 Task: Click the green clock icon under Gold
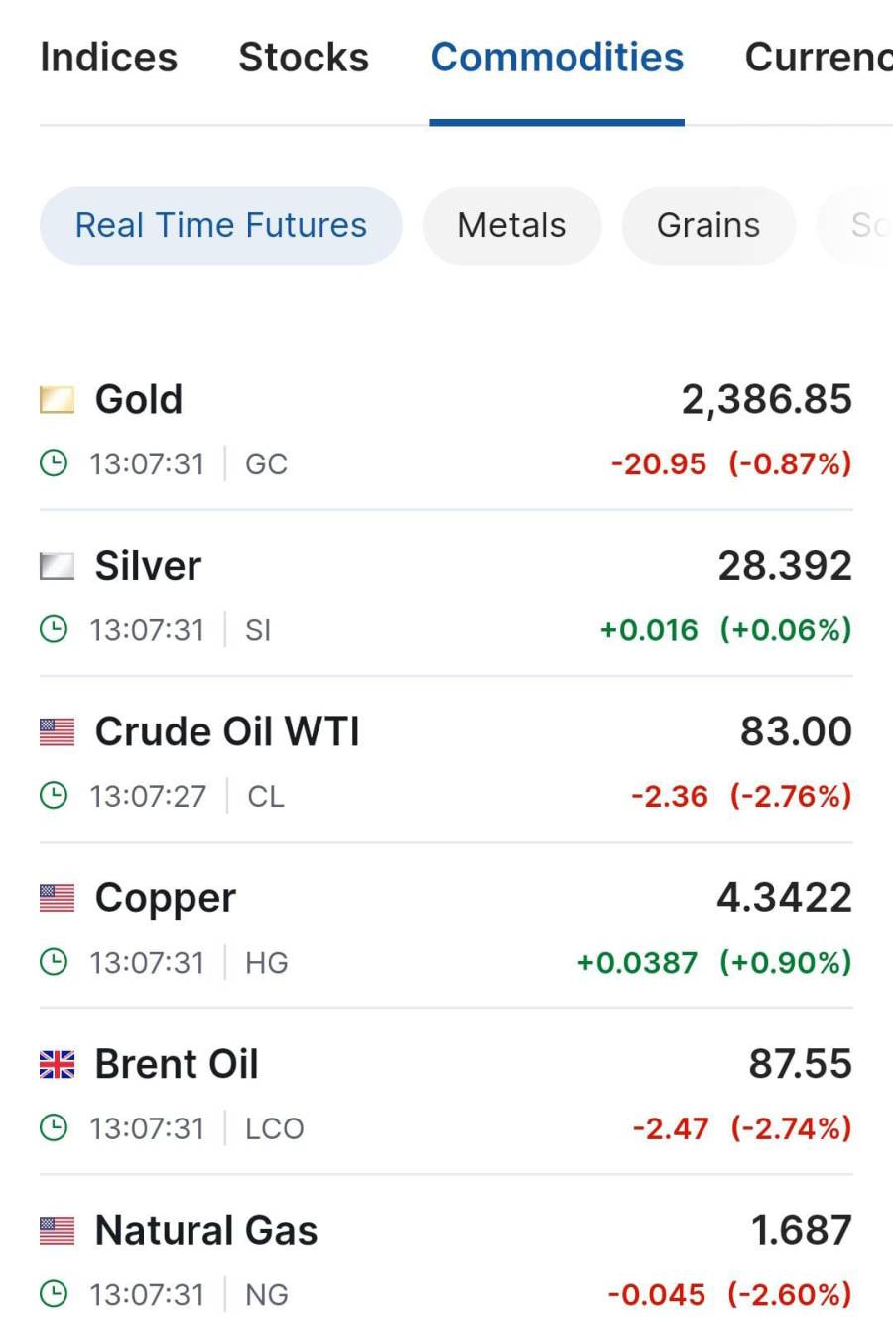point(54,463)
